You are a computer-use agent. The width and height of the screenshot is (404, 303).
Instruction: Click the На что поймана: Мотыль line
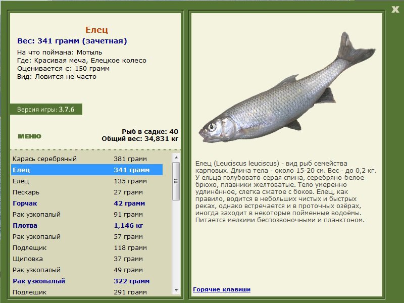click(x=60, y=53)
